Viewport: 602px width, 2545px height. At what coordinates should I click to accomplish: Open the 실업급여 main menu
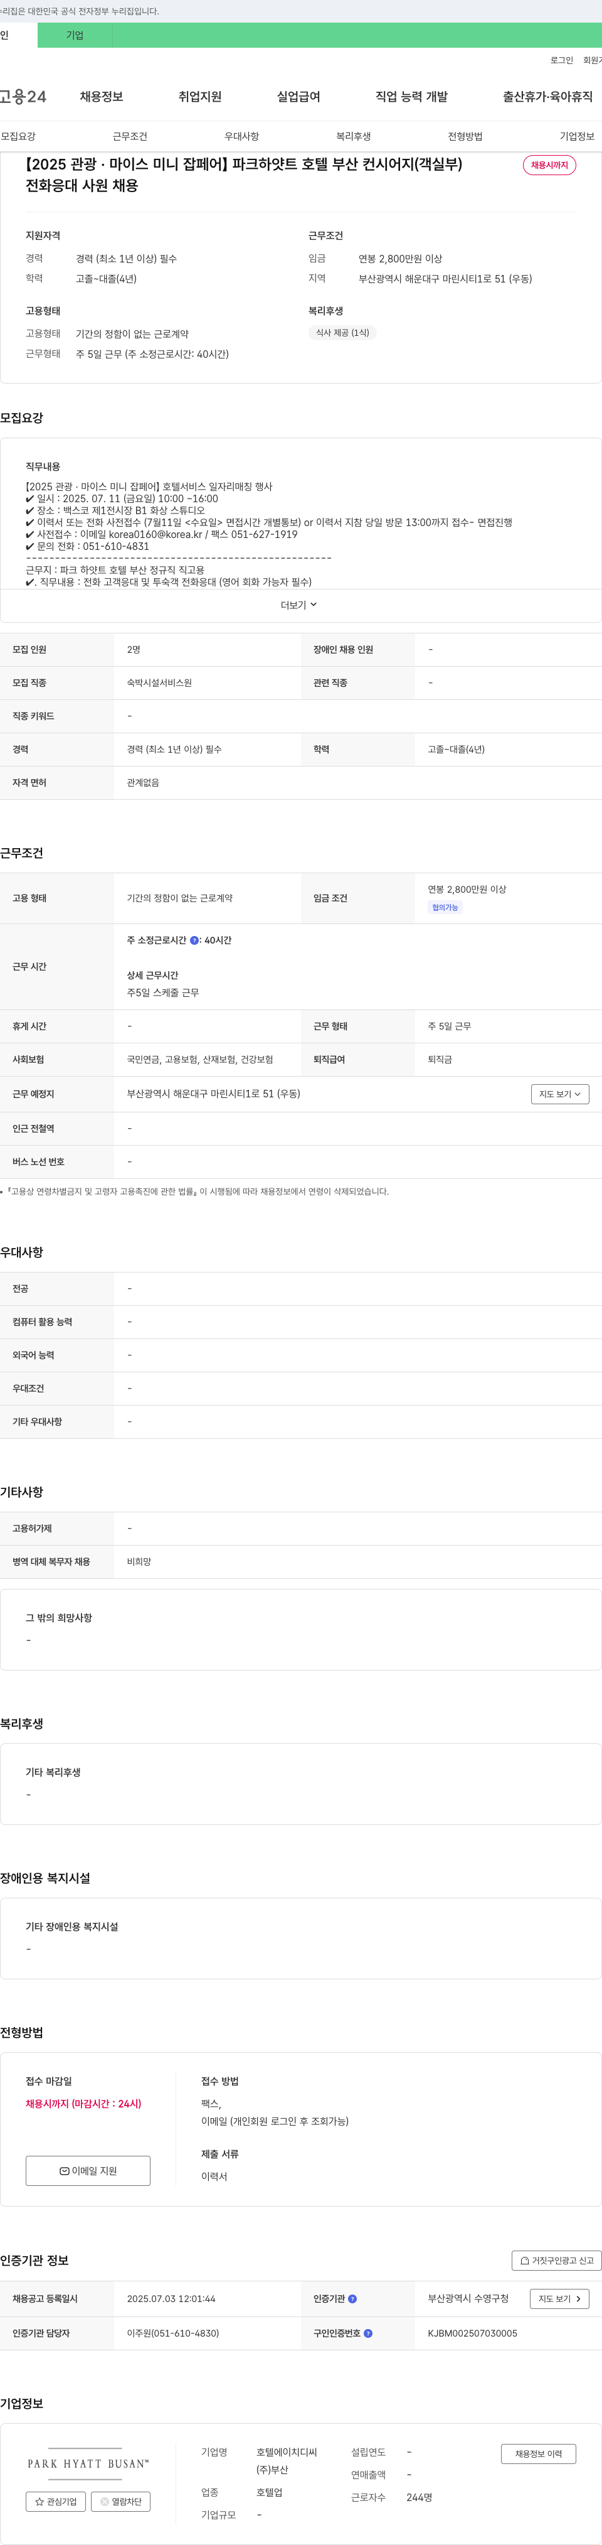click(x=298, y=97)
